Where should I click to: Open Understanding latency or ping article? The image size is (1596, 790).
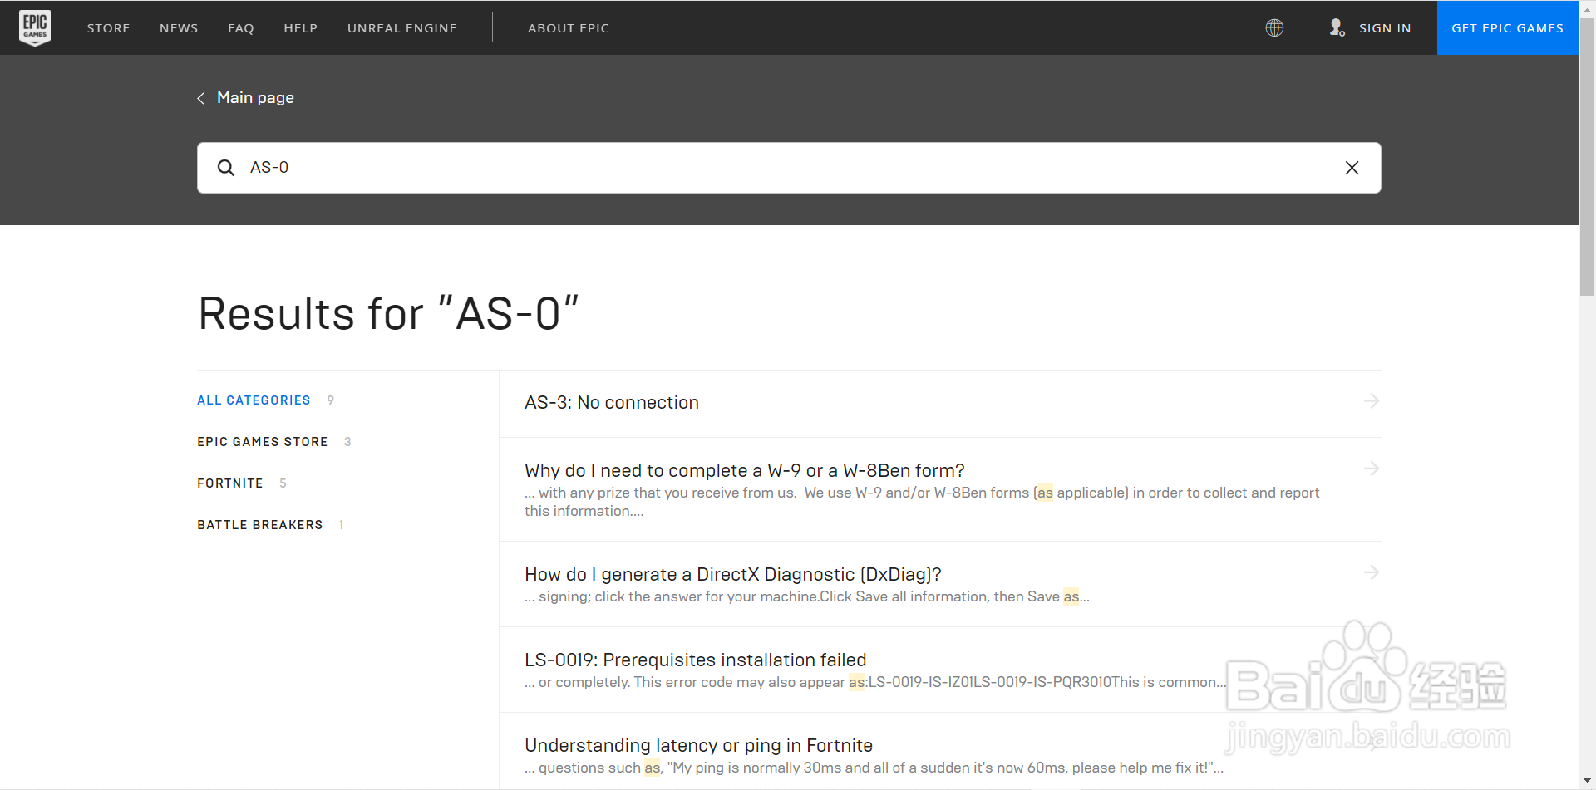coord(698,745)
